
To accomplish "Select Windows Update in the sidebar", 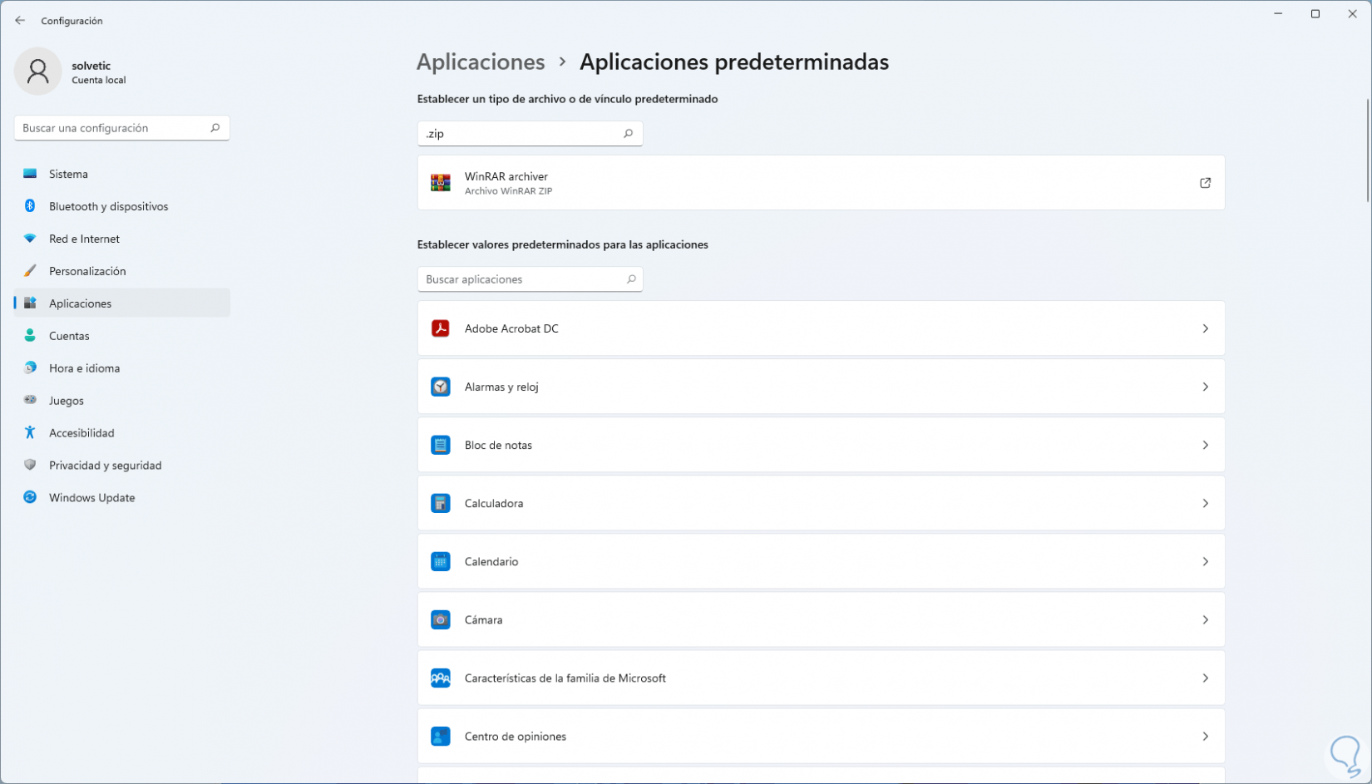I will coord(91,498).
